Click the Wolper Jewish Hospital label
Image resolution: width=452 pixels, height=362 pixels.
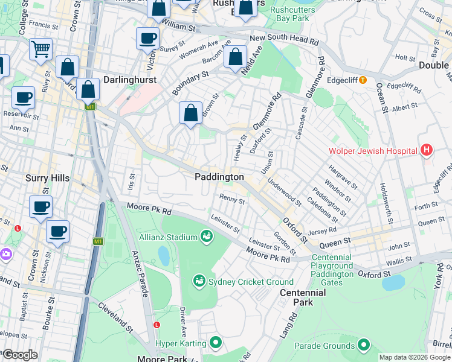tap(373, 151)
